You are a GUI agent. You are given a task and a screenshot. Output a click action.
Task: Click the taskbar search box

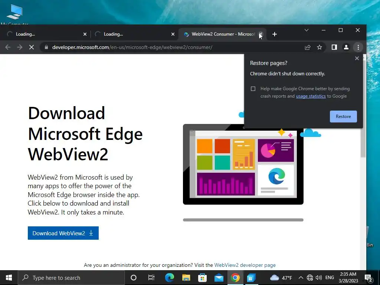[71, 278]
